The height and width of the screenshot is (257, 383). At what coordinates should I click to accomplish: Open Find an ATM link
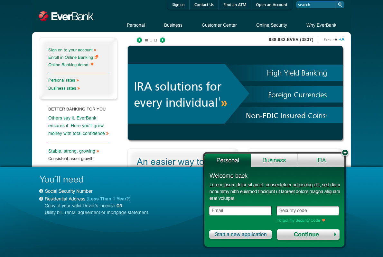235,4
